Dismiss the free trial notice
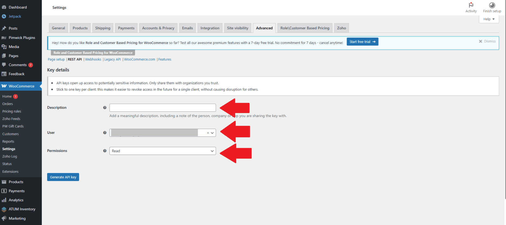The width and height of the screenshot is (506, 225). click(487, 41)
